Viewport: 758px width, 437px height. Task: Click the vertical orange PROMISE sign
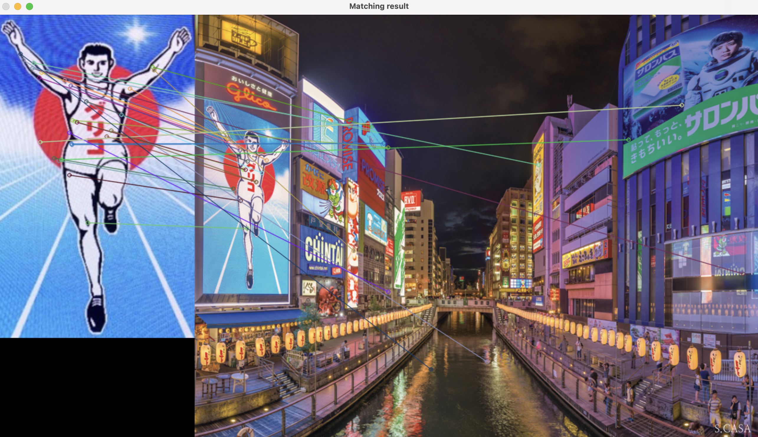(x=348, y=144)
